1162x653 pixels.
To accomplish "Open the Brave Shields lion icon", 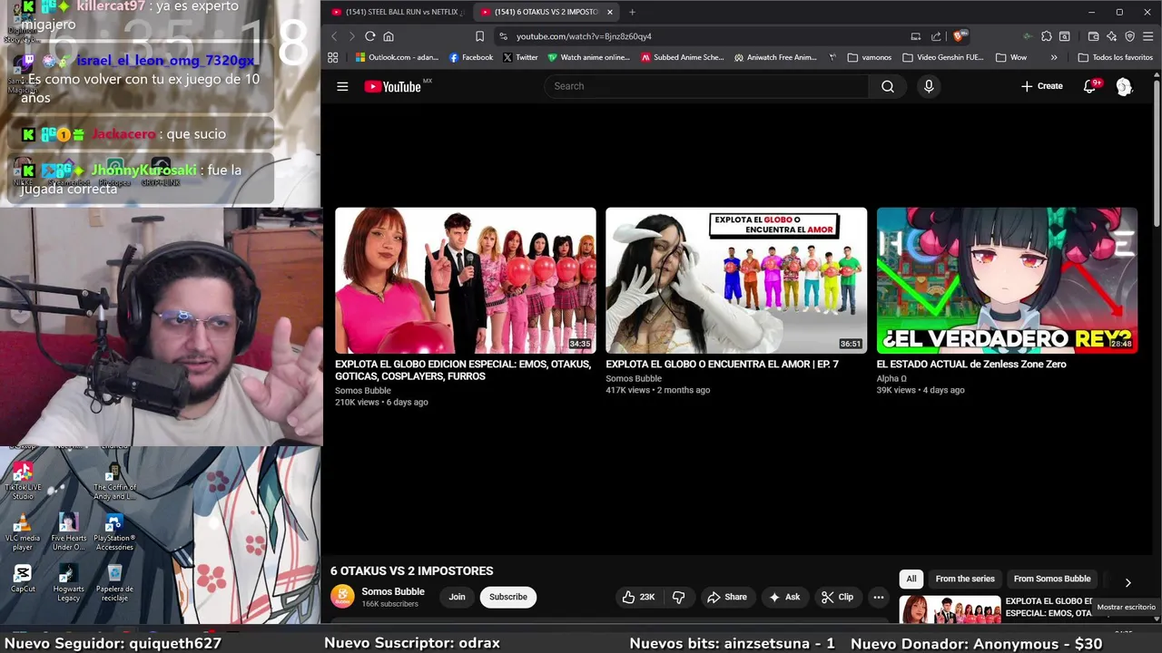I will click(x=959, y=36).
